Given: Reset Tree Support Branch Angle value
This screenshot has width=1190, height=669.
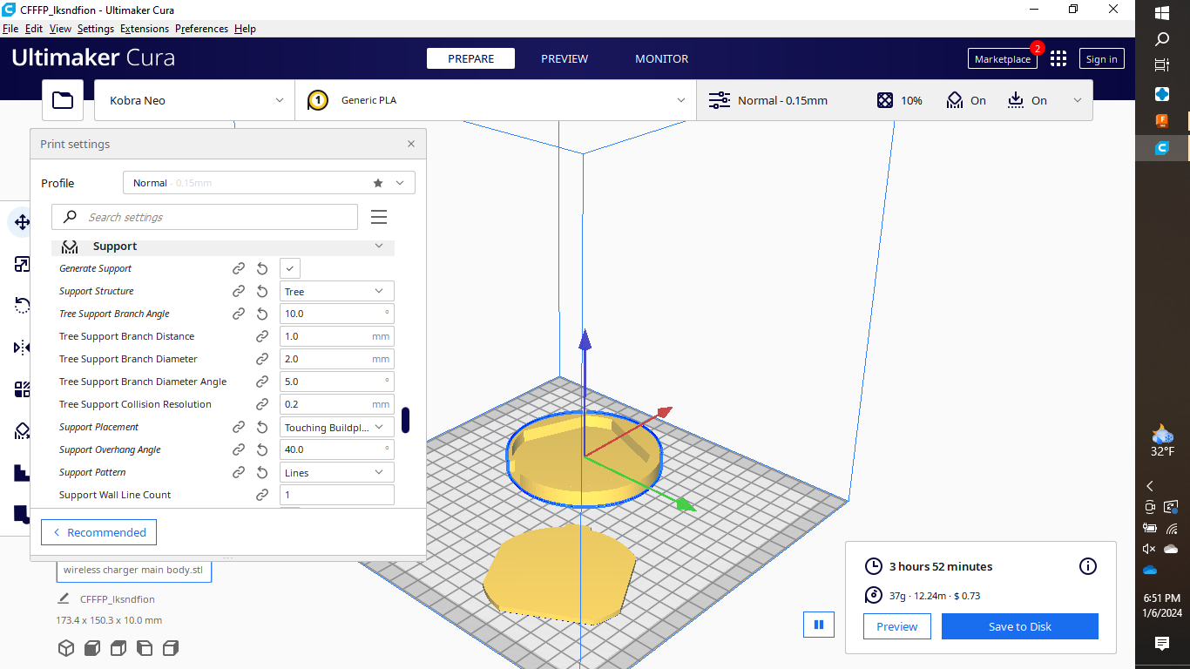Looking at the screenshot, I should tap(262, 314).
